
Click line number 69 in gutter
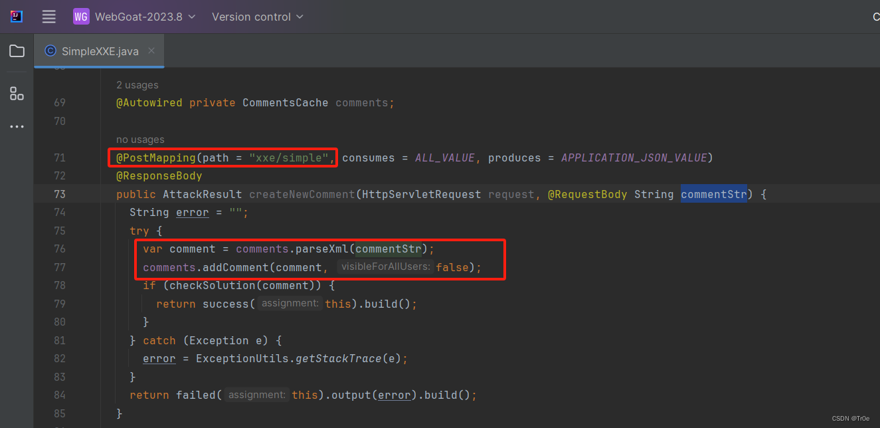[x=60, y=103]
